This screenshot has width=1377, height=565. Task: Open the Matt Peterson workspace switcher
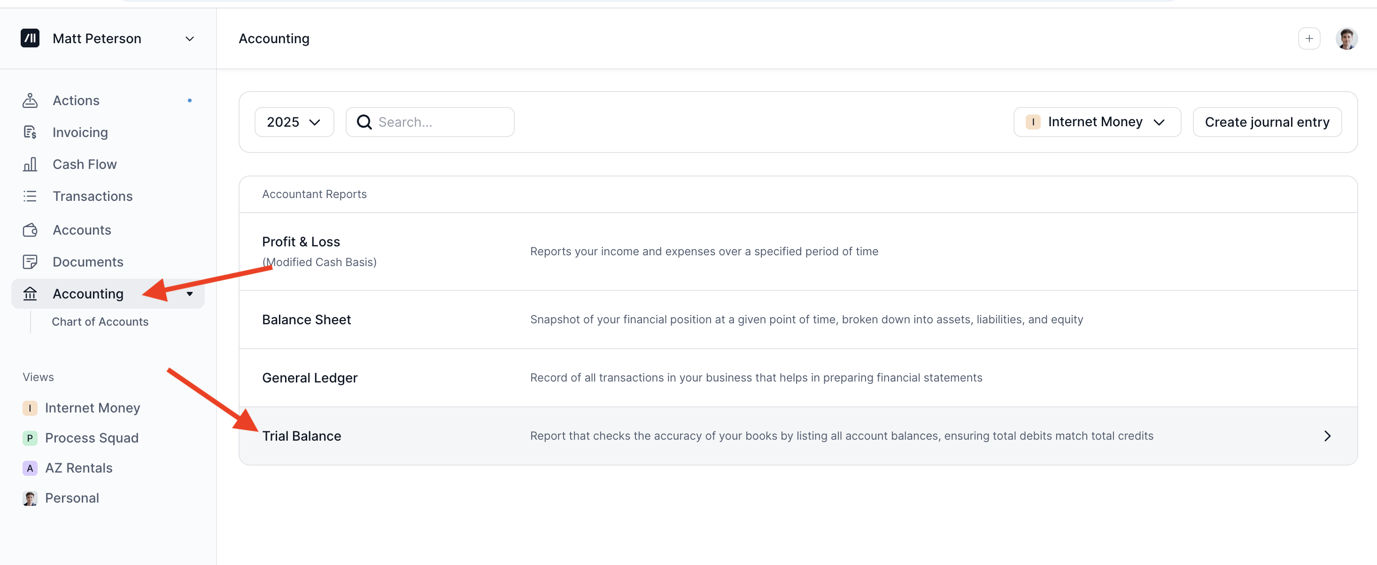[x=108, y=38]
